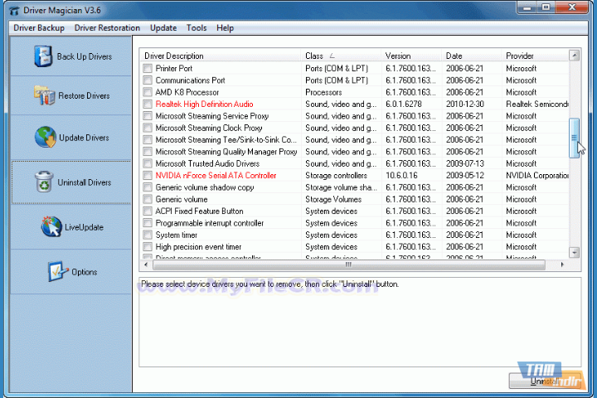Check the Communications Port driver checkbox
This screenshot has height=398, width=597.
point(148,80)
